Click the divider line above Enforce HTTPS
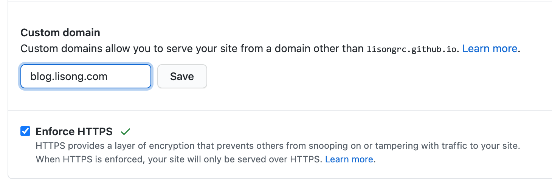 coord(280,111)
